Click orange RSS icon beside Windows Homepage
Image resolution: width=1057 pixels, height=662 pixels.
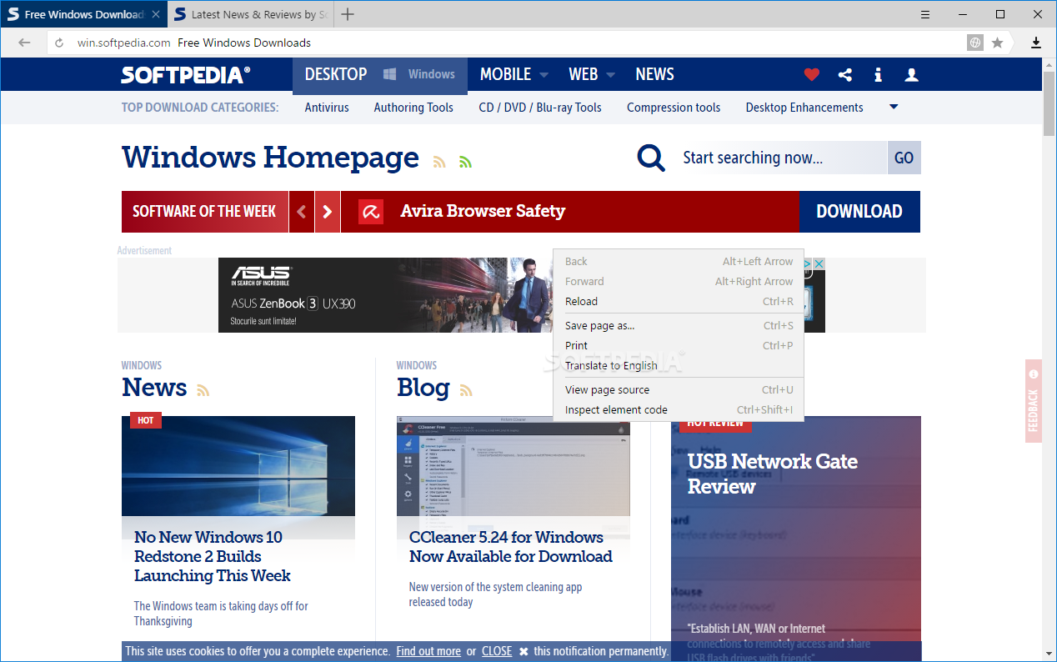[x=439, y=162]
